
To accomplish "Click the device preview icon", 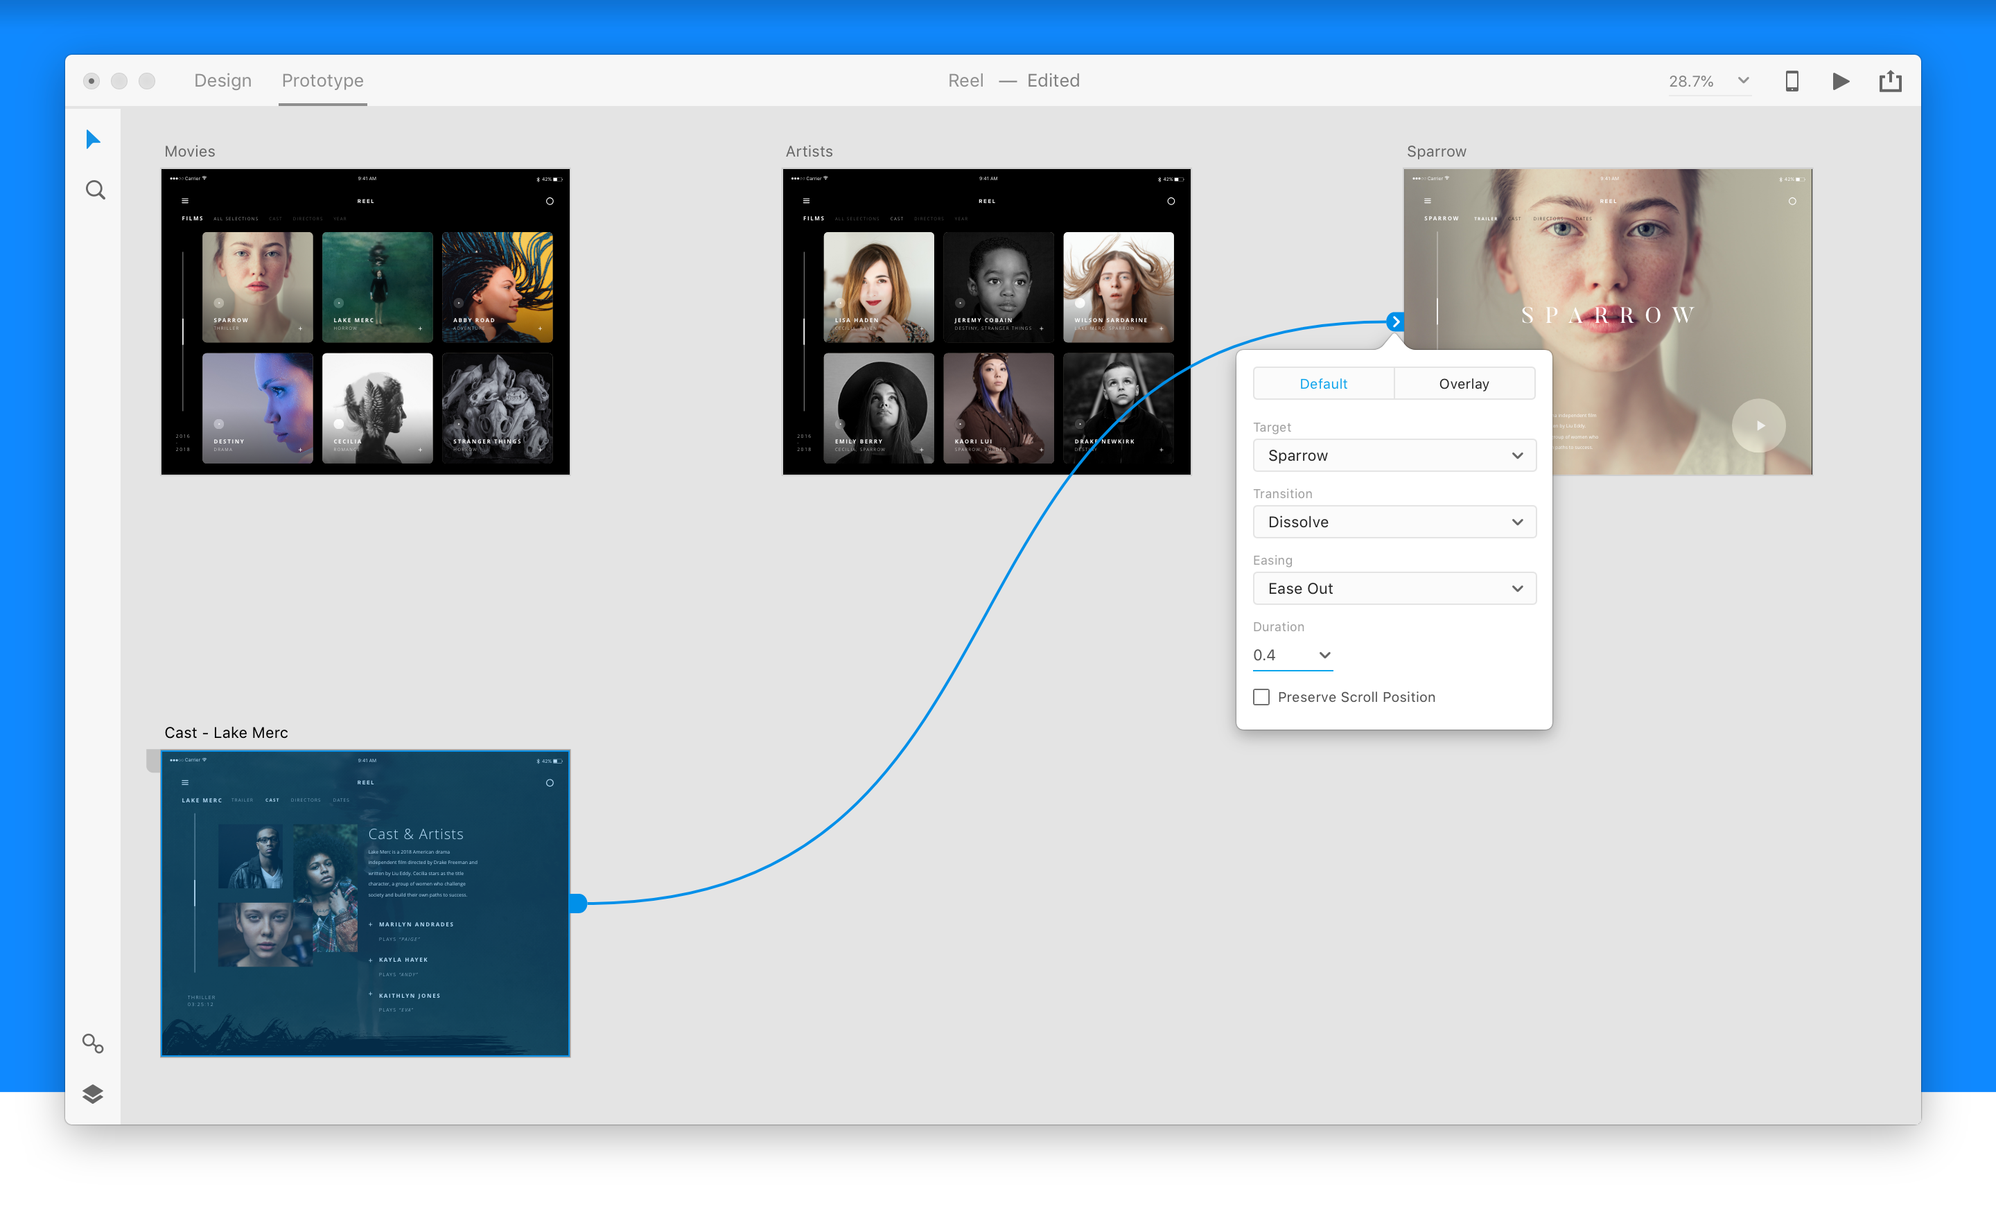I will [1791, 81].
